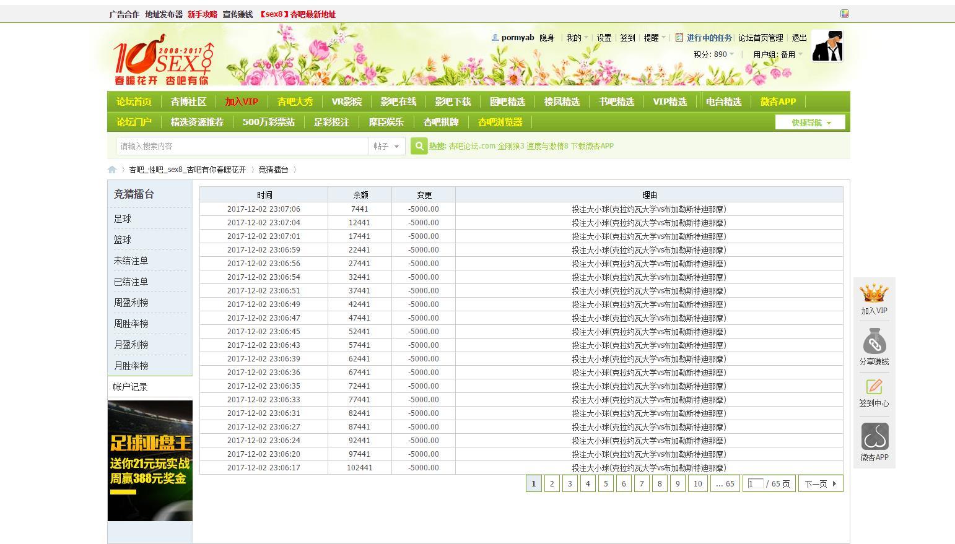Click the 退出 logout link
Viewport: 955px width, 544px height.
tap(799, 38)
